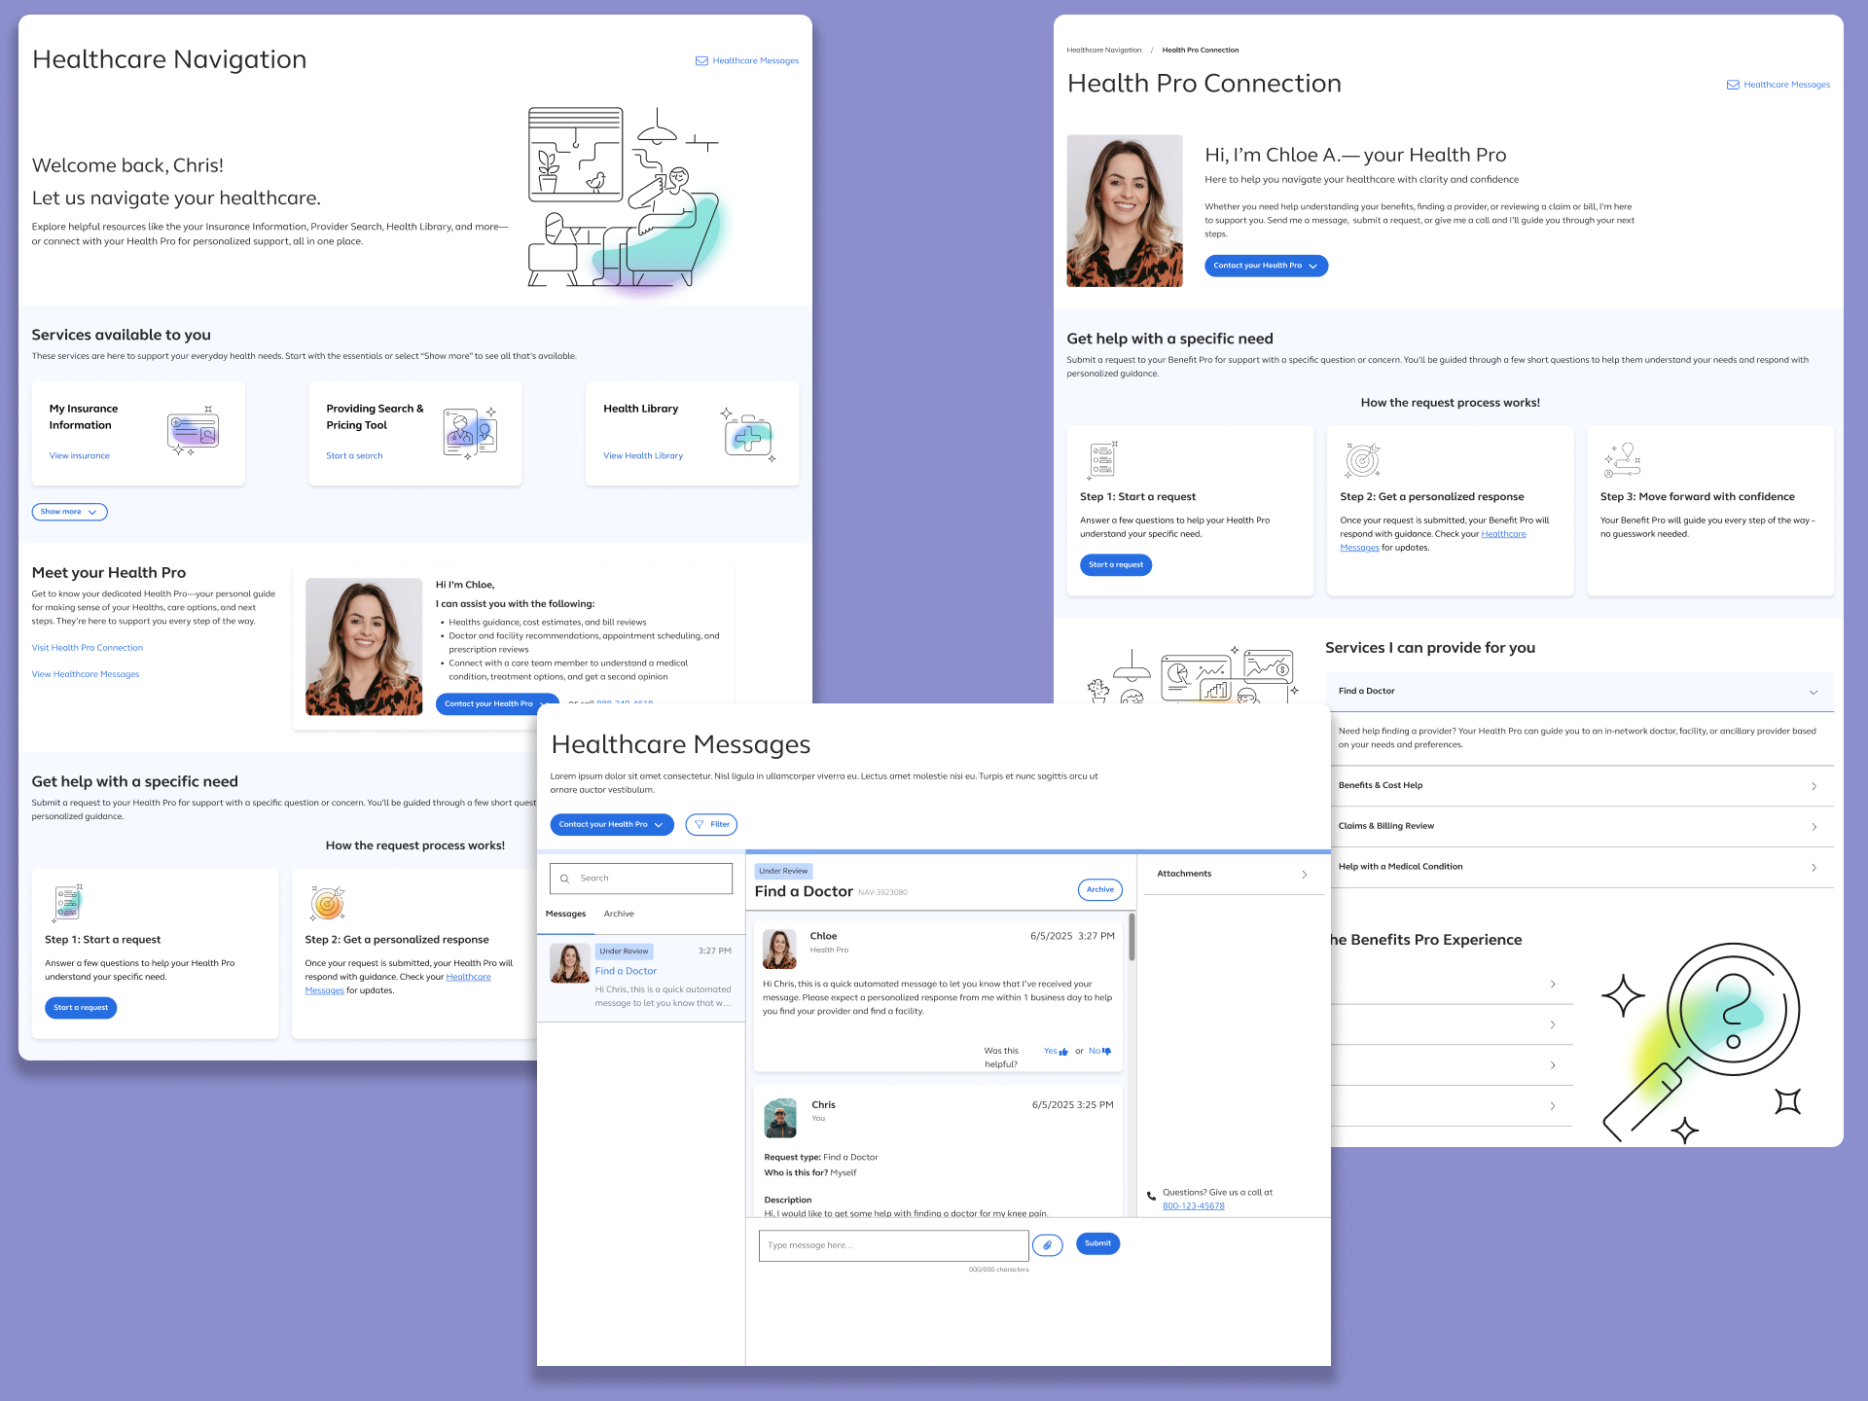
Task: Click the Provider Search & Pricing Tool icon
Action: (470, 432)
